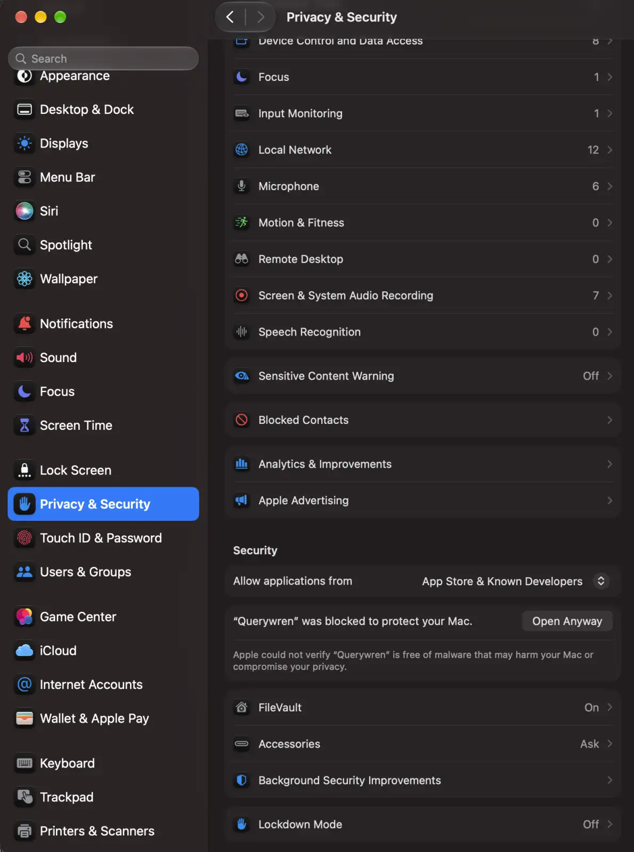
Task: Expand the Blocked Contacts row chevron
Action: coord(609,420)
